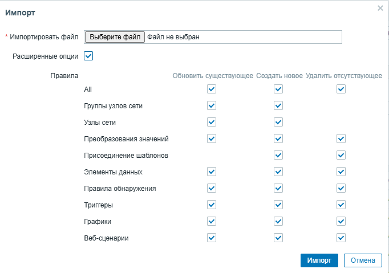The height and width of the screenshot is (273, 389).
Task: Toggle All under Создать новое
Action: pyautogui.click(x=278, y=89)
